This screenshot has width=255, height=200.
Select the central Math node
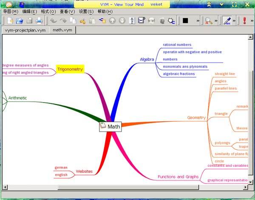pyautogui.click(x=110, y=126)
